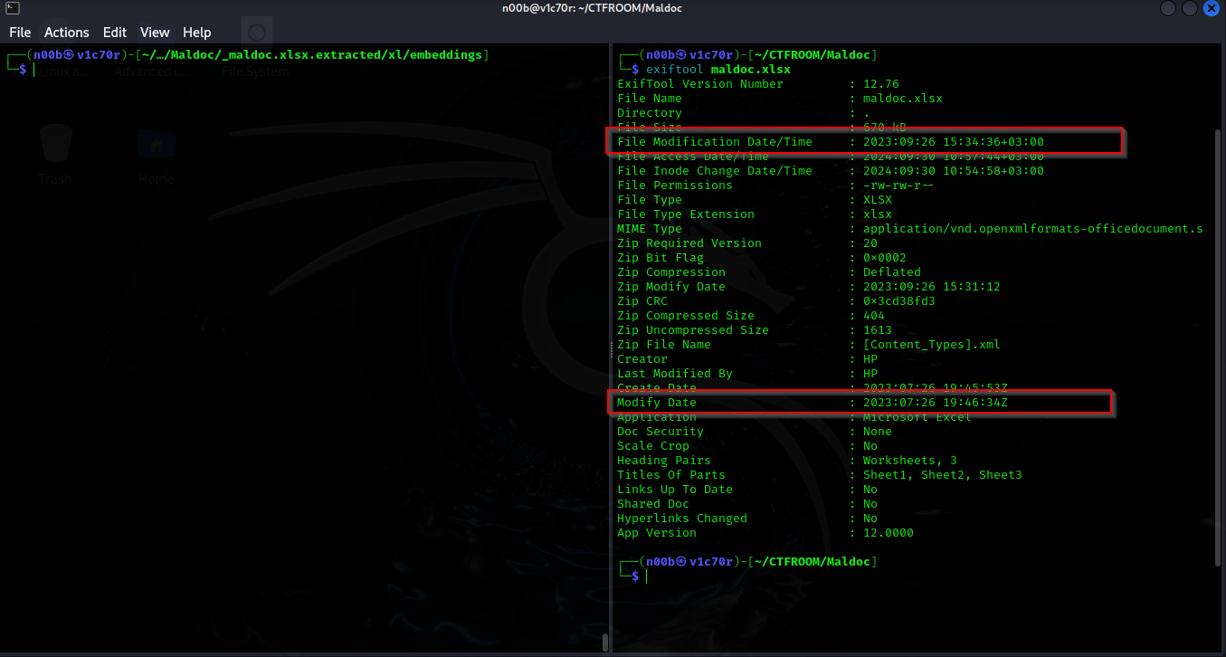Image resolution: width=1226 pixels, height=657 pixels.
Task: Click the Zip Bit Flag value 0x0002
Action: (884, 258)
